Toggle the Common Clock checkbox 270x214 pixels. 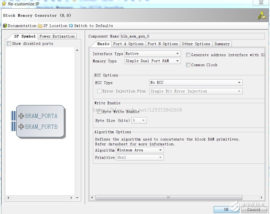(188, 65)
